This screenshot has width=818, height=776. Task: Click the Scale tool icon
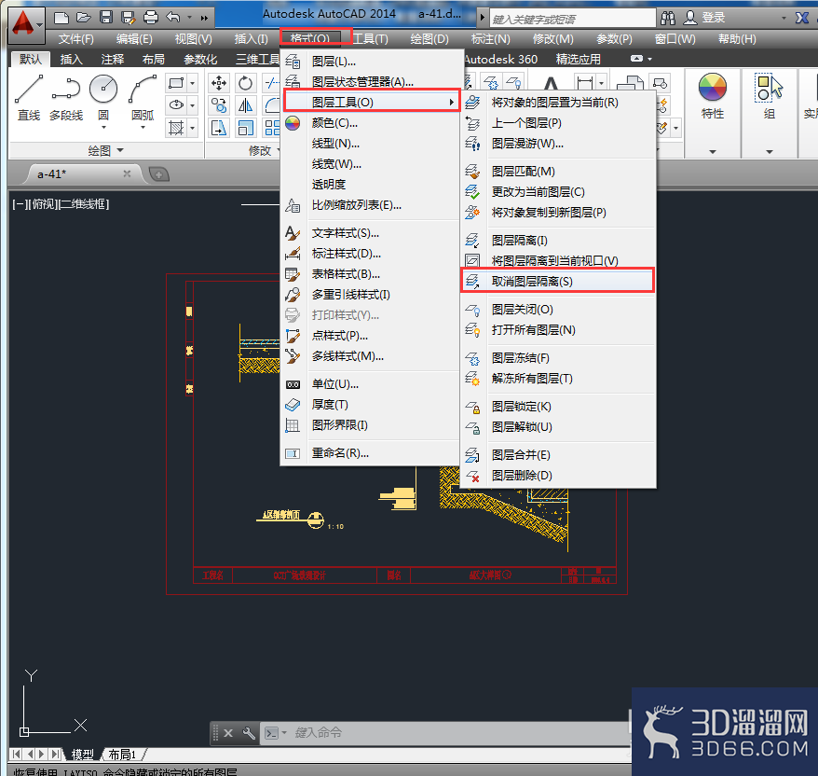pos(245,128)
